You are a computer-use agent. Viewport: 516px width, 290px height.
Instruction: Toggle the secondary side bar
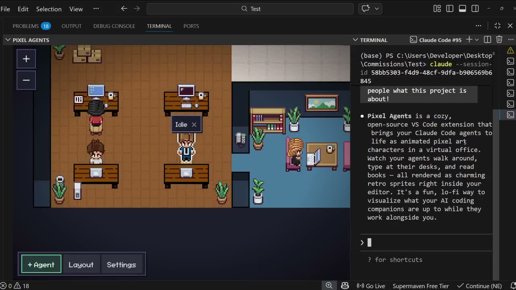pyautogui.click(x=475, y=8)
